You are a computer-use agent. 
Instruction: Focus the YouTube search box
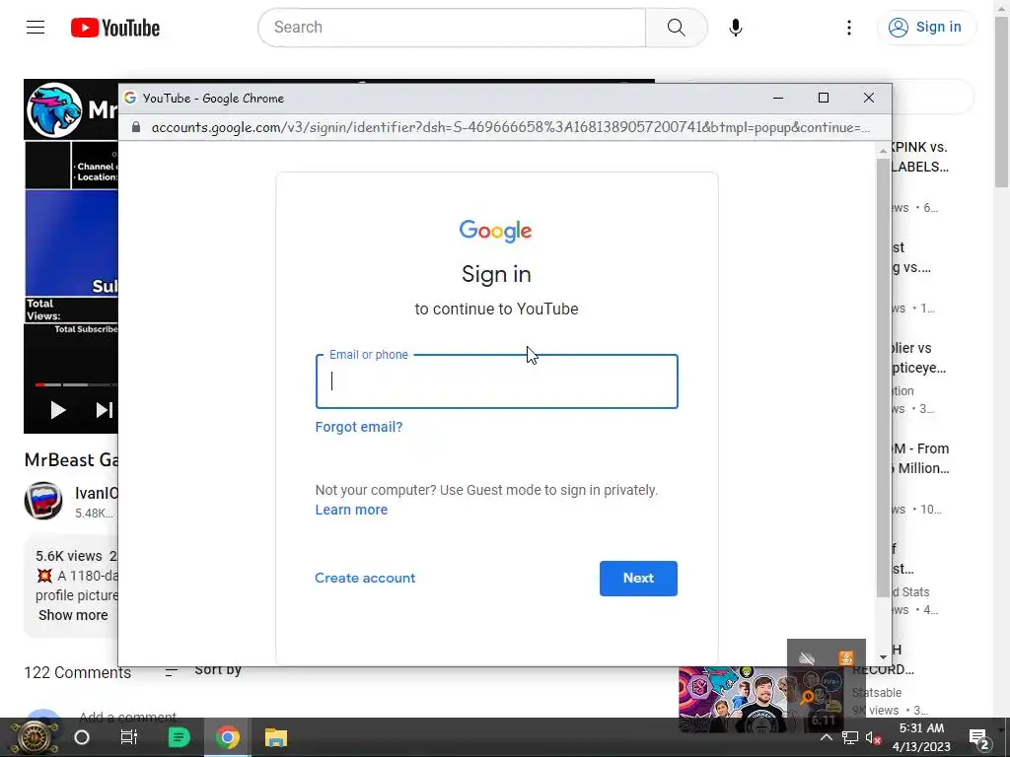(452, 27)
